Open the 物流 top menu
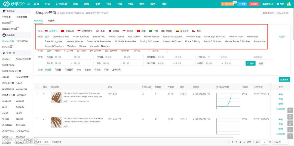Image resolution: width=294 pixels, height=146 pixels. click(x=131, y=4)
